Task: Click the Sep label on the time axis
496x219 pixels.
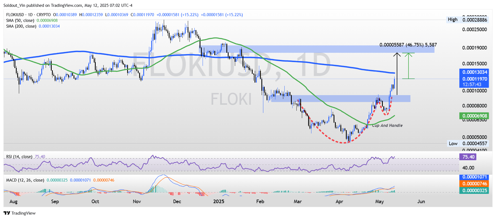Action: pos(55,202)
